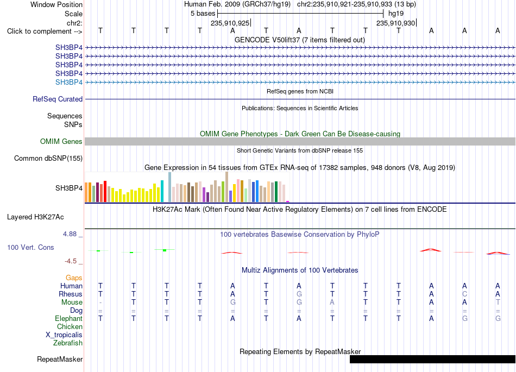Click the Mouse alignment row label
Image resolution: width=516 pixels, height=372 pixels.
click(x=72, y=302)
